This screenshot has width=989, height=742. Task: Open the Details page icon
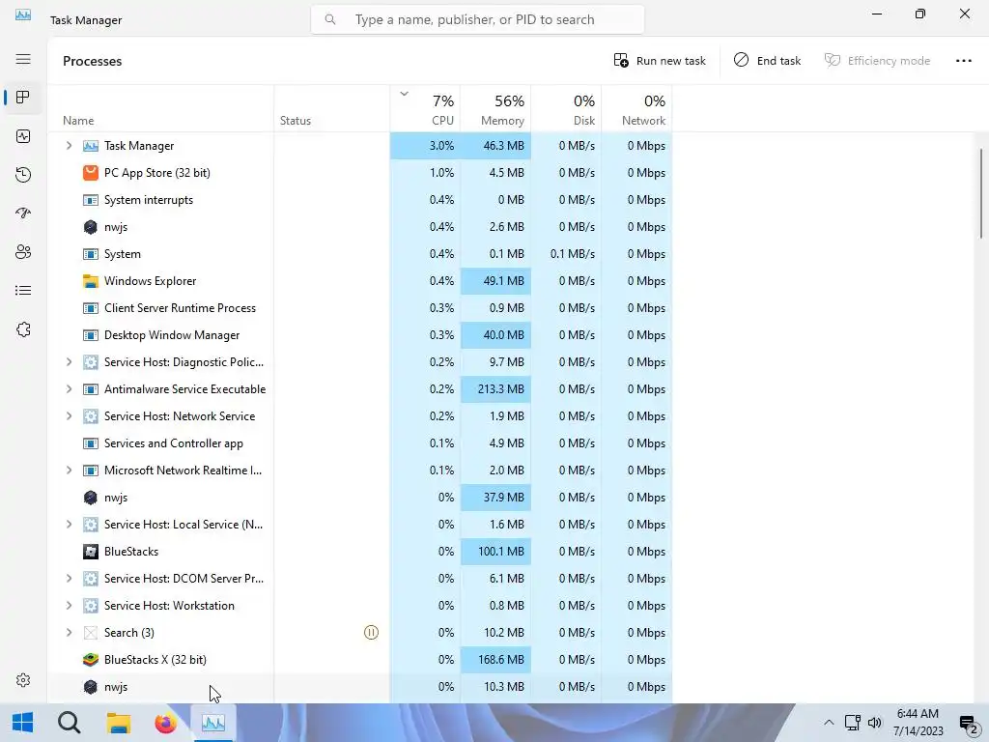(x=23, y=290)
